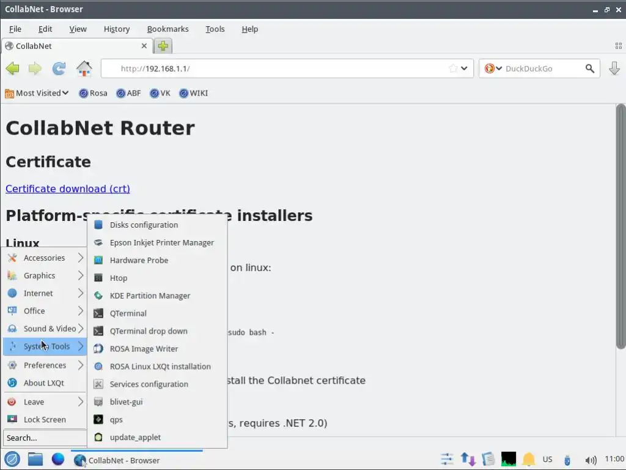Open the Help menu

250,29
